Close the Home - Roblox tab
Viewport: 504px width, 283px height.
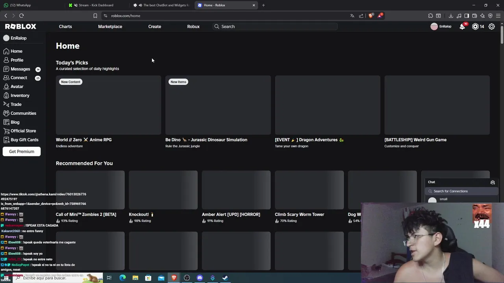[x=254, y=5]
